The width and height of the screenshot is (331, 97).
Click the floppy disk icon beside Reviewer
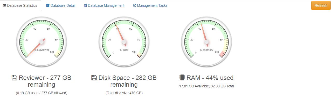coord(15,78)
